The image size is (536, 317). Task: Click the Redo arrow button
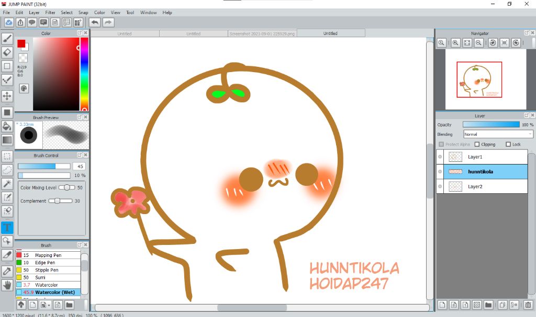coord(108,22)
